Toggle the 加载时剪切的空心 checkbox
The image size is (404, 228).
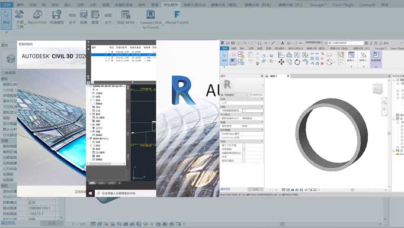tap(243, 153)
